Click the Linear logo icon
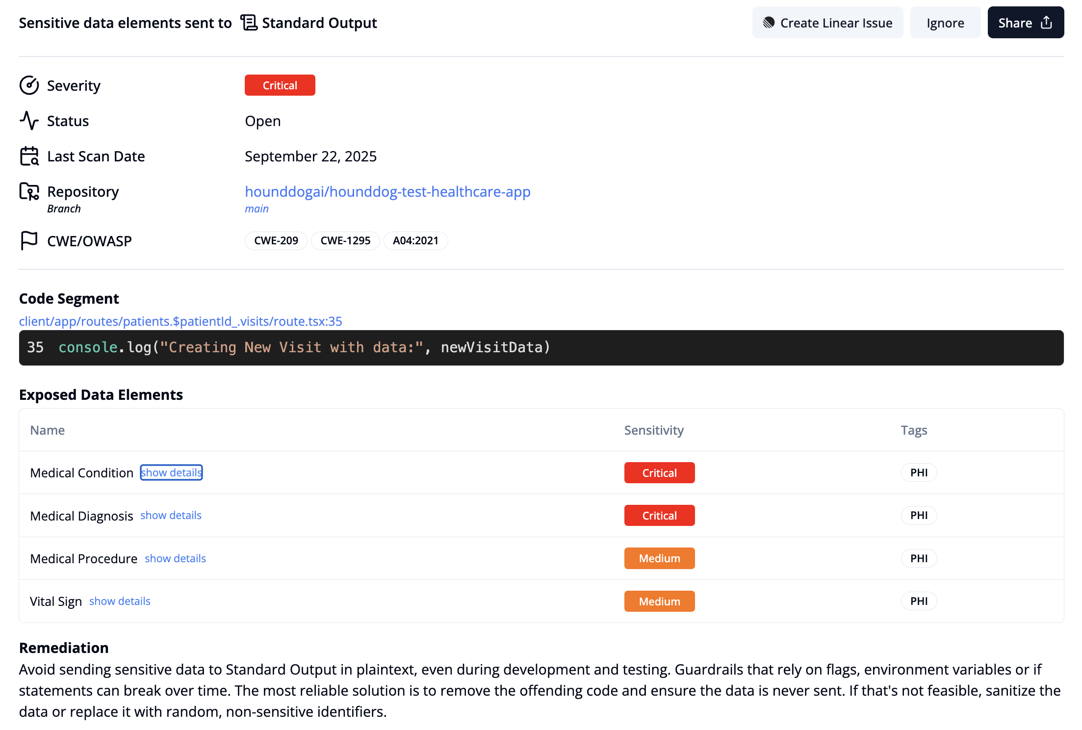The image size is (1082, 730). point(769,23)
